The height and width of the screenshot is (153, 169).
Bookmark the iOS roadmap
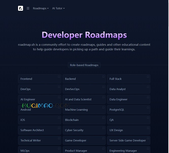pyautogui.click(x=59, y=118)
